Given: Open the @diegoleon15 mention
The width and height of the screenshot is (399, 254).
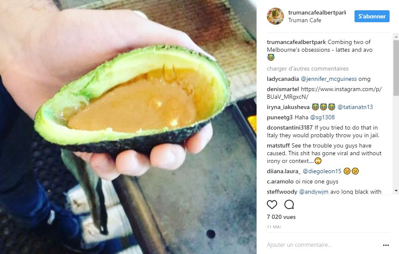Looking at the screenshot, I should (322, 171).
